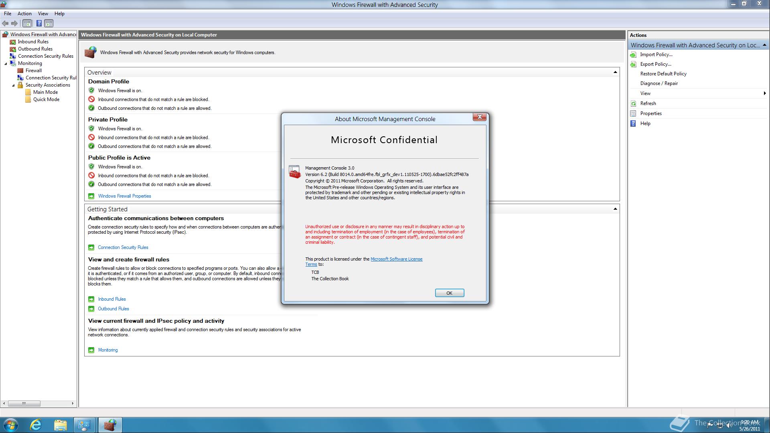770x433 pixels.
Task: Click Restore Default Policy action
Action: click(x=663, y=74)
